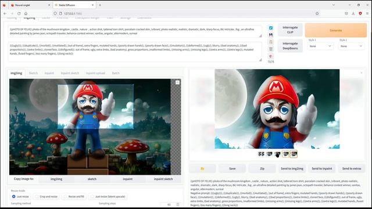Image resolution: width=372 pixels, height=209 pixels.
Task: Select the fifth highlighted gallery thumbnail
Action: pos(294,154)
